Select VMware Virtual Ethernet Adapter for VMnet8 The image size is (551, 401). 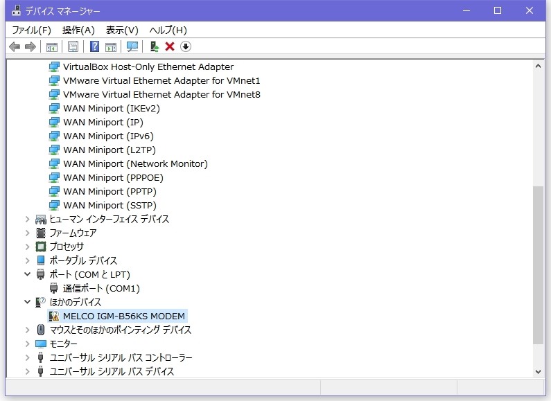pos(161,94)
